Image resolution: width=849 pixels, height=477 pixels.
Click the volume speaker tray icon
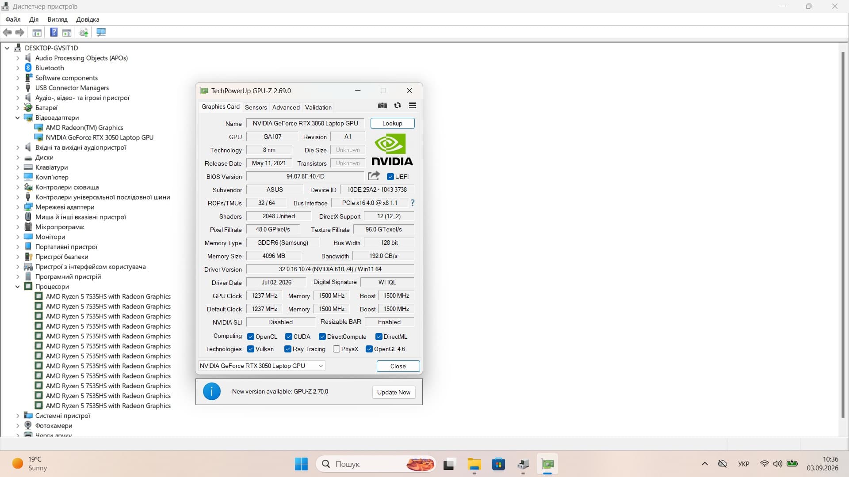coord(777,464)
